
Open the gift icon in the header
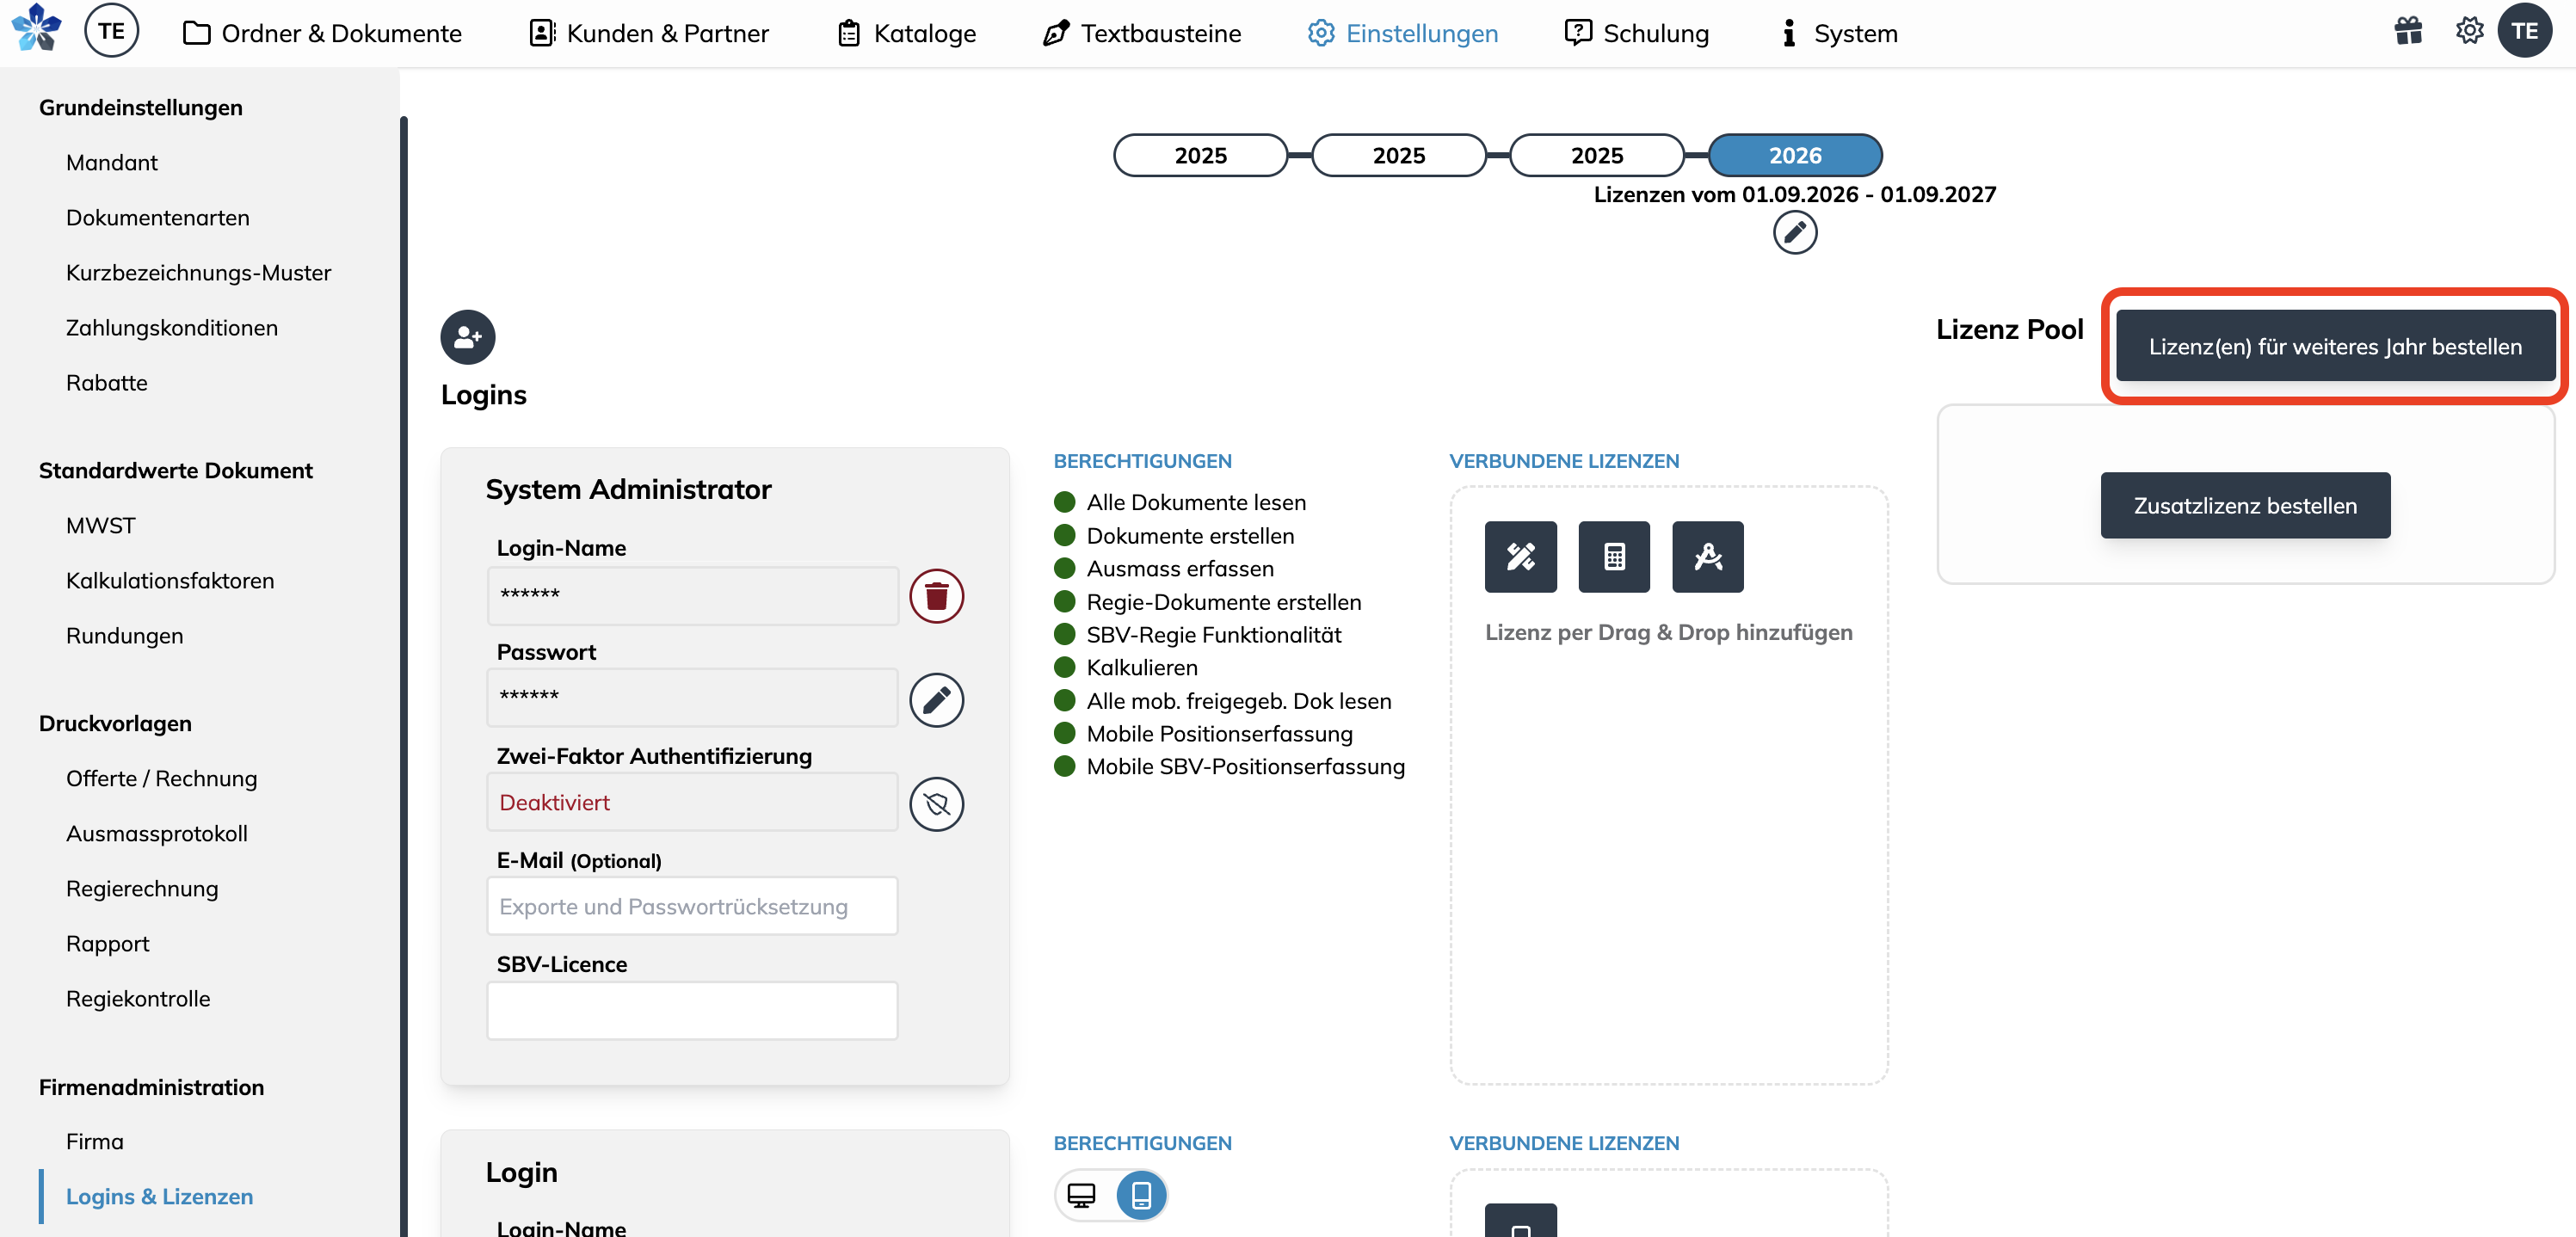[x=2408, y=32]
